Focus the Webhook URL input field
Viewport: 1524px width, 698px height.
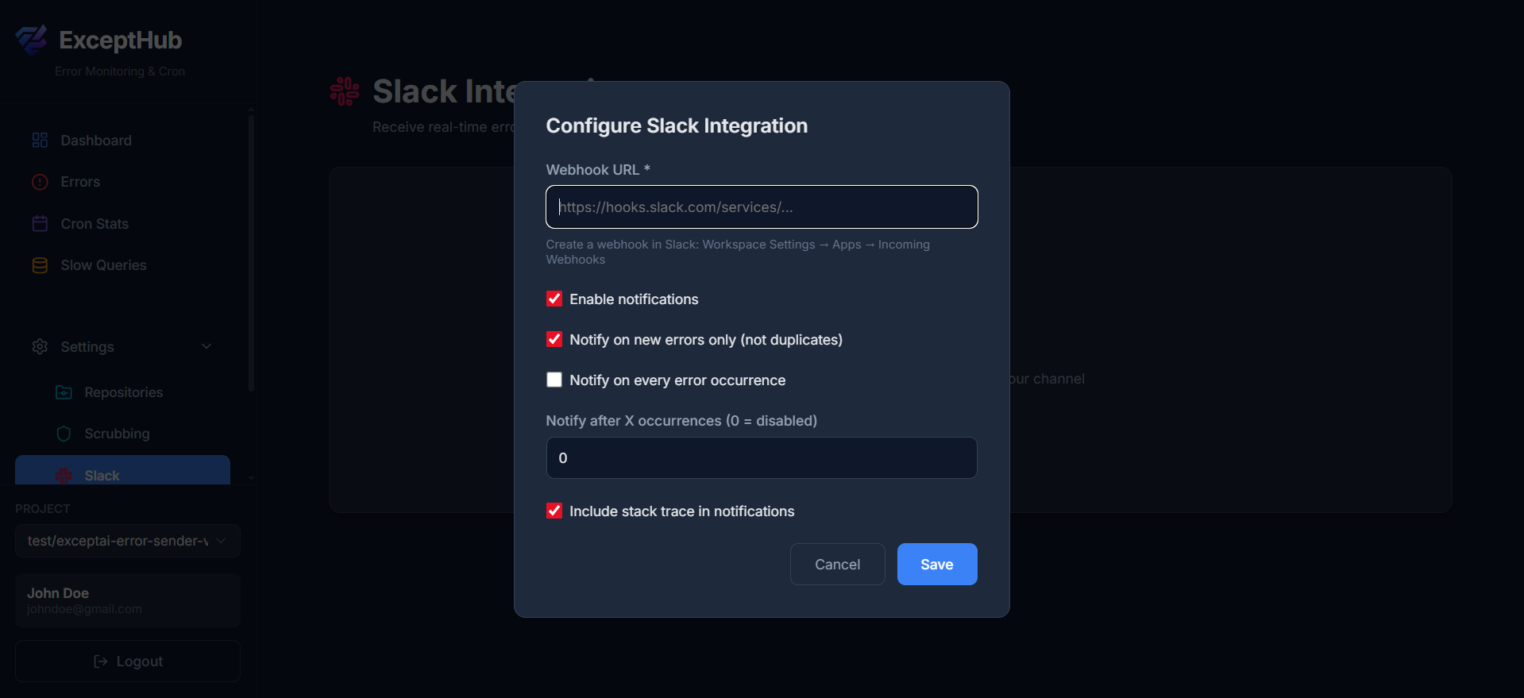tap(762, 207)
